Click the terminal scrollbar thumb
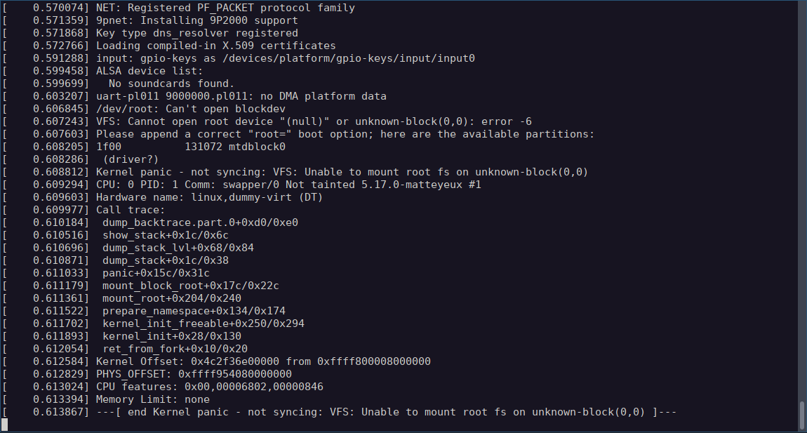Image resolution: width=807 pixels, height=433 pixels. (x=802, y=414)
